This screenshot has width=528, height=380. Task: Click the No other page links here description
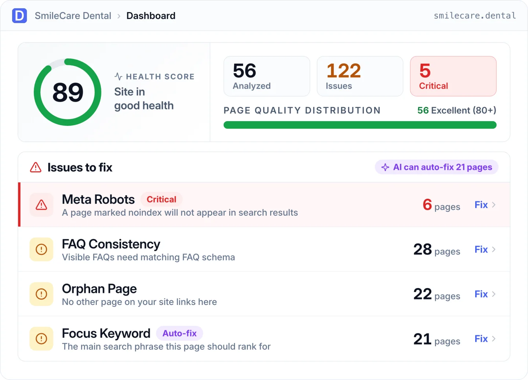click(139, 302)
